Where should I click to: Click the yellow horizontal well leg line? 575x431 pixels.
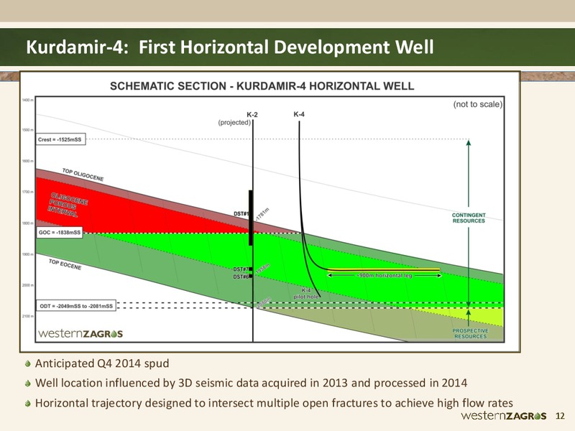click(383, 270)
